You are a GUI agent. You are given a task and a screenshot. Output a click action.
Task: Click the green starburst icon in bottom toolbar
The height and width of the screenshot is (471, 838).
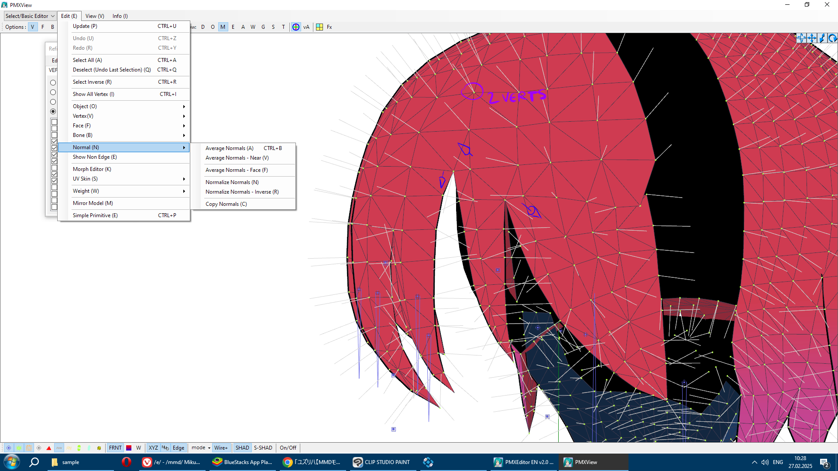point(19,448)
